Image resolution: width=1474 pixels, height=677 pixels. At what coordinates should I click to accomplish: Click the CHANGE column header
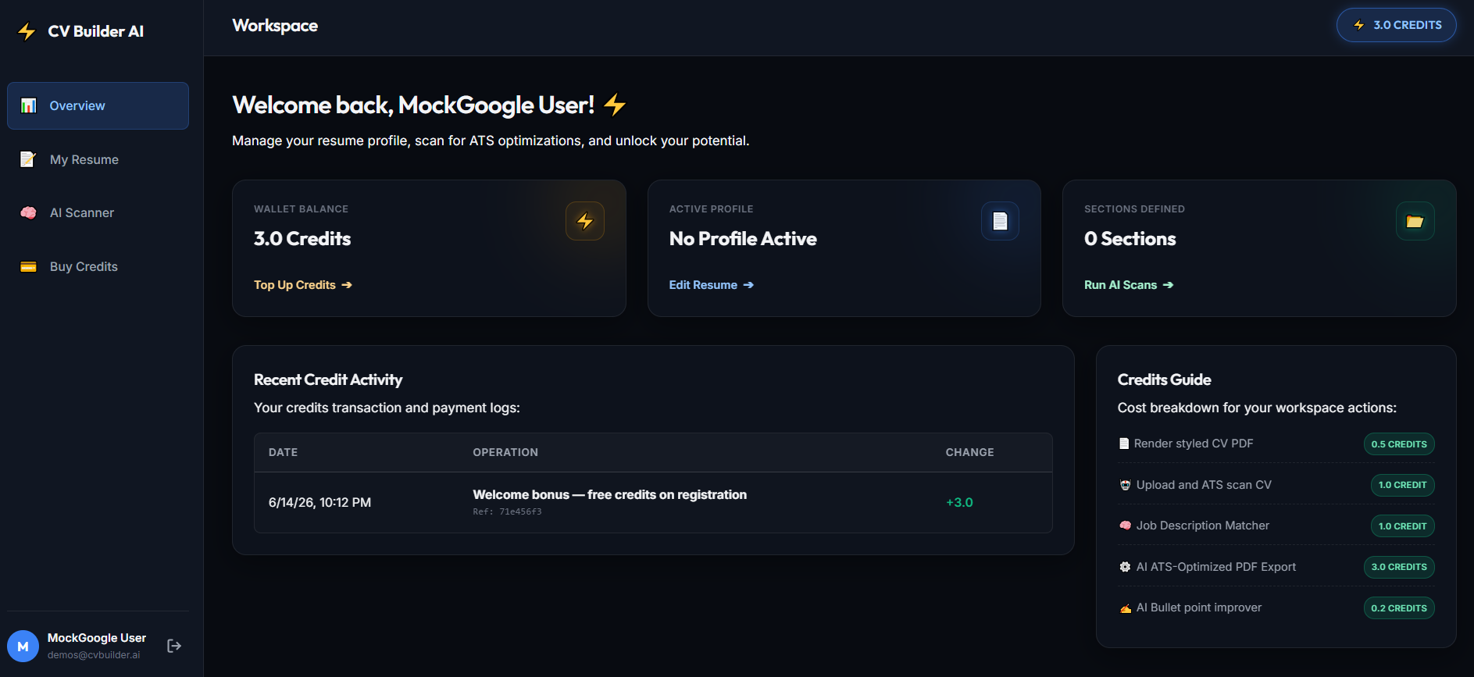(969, 452)
